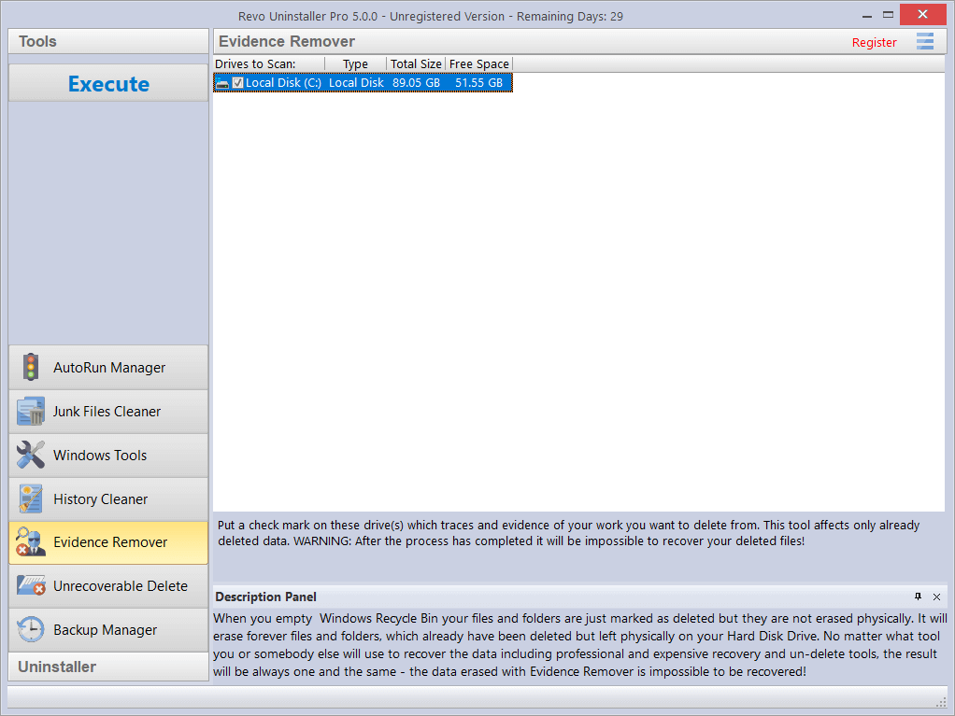This screenshot has width=955, height=716.
Task: Open the AutoRun Manager tool
Action: tap(108, 368)
